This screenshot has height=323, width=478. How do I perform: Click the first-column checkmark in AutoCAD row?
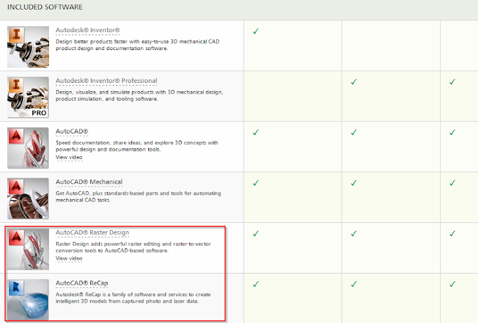tap(256, 132)
